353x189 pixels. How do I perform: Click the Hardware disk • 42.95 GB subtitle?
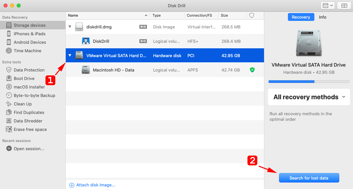click(x=309, y=72)
